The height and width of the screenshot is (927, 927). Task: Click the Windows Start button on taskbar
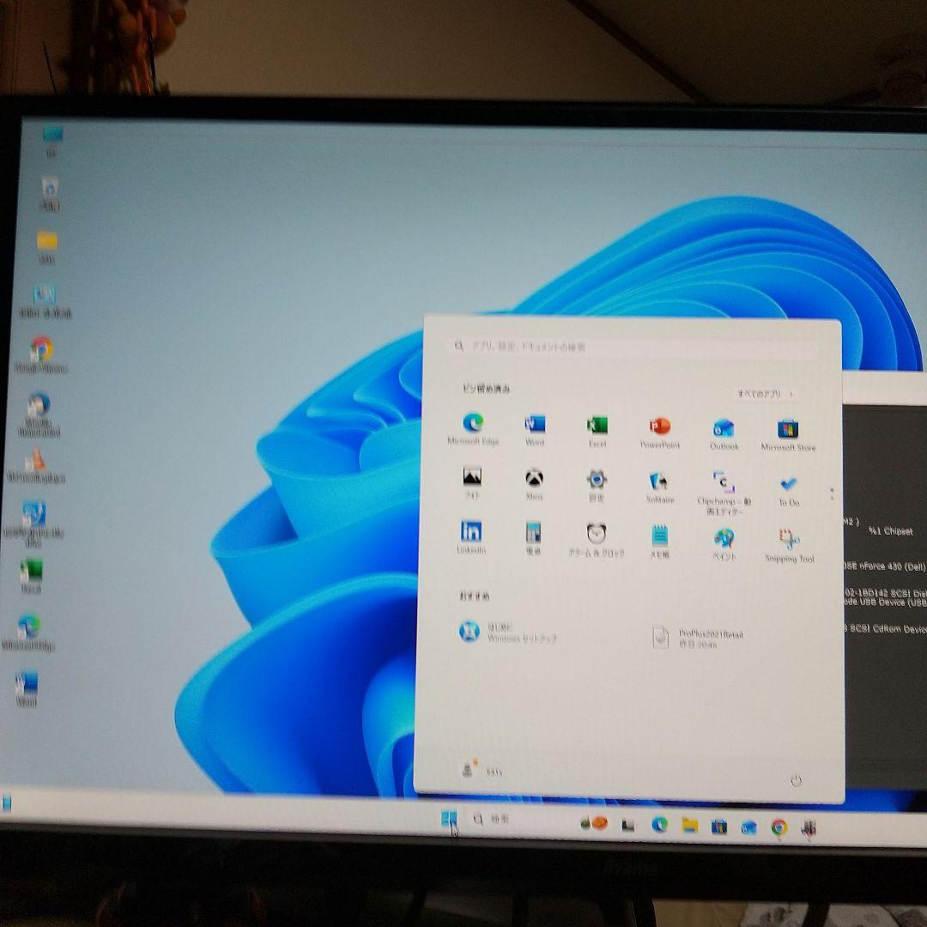click(x=449, y=819)
